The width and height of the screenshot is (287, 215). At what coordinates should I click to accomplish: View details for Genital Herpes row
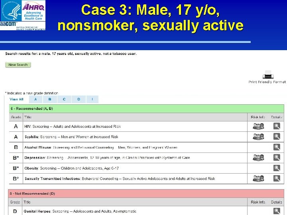pyautogui.click(x=277, y=211)
